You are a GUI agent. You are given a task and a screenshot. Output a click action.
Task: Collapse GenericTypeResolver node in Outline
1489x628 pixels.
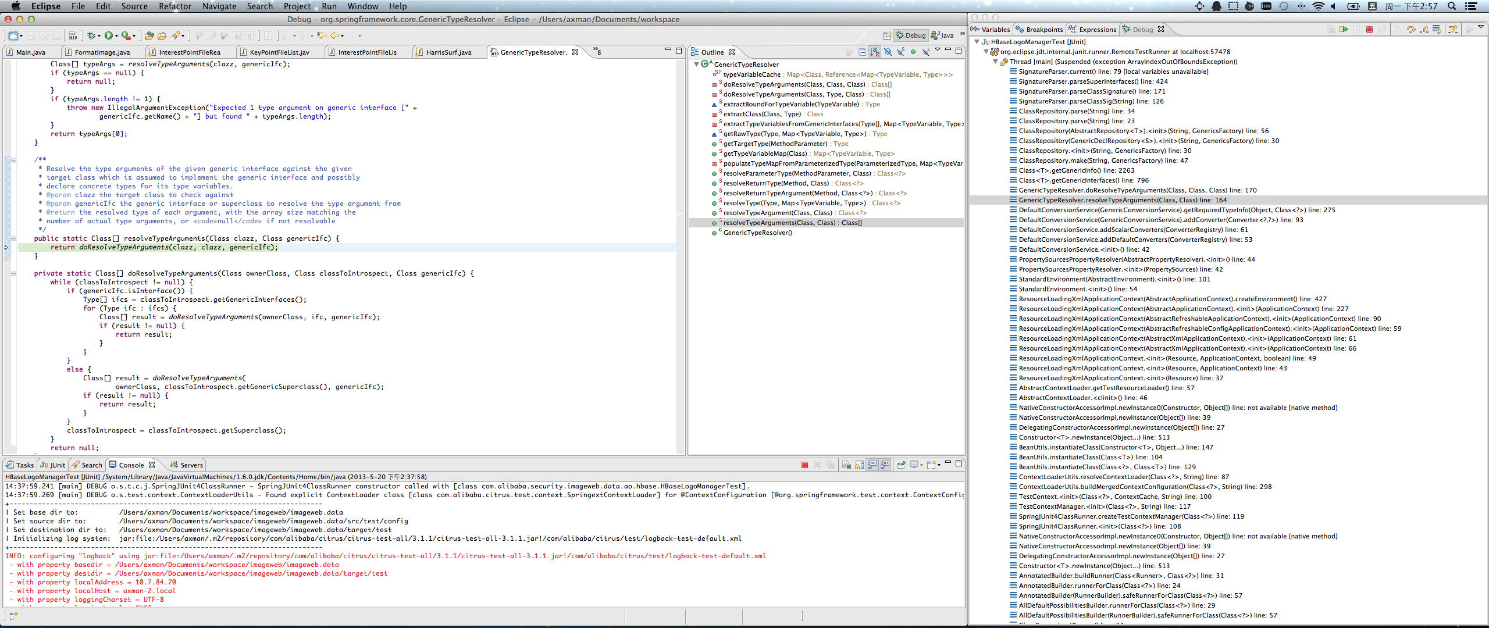pyautogui.click(x=696, y=65)
